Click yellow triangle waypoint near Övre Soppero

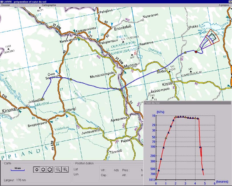[x=71, y=79]
